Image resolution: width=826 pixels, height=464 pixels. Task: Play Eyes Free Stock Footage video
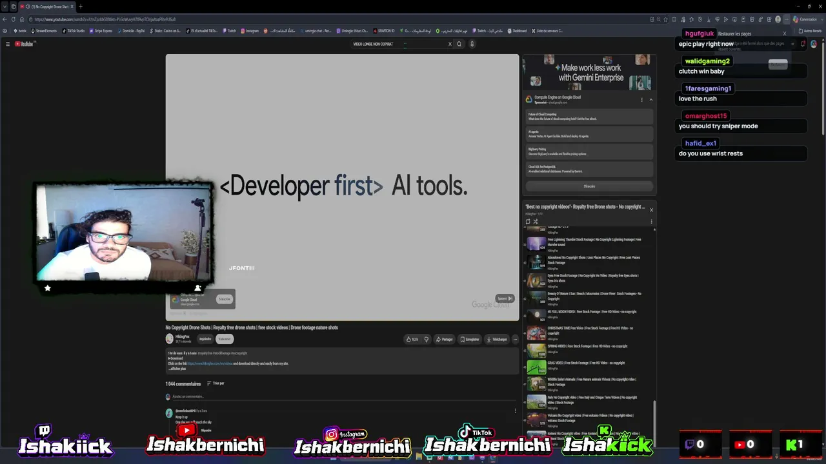pos(589,280)
